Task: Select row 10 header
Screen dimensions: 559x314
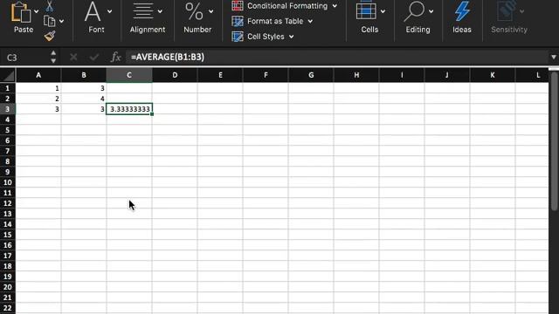Action: pos(8,182)
